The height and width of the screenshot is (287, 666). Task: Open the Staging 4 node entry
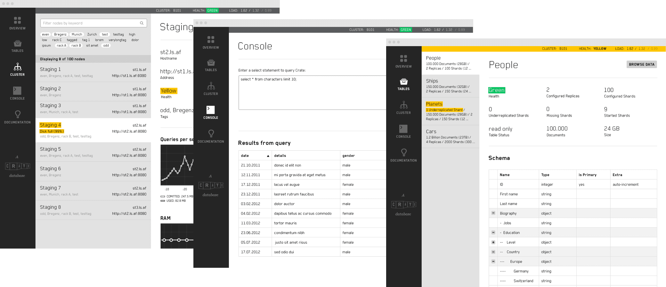[x=93, y=130]
